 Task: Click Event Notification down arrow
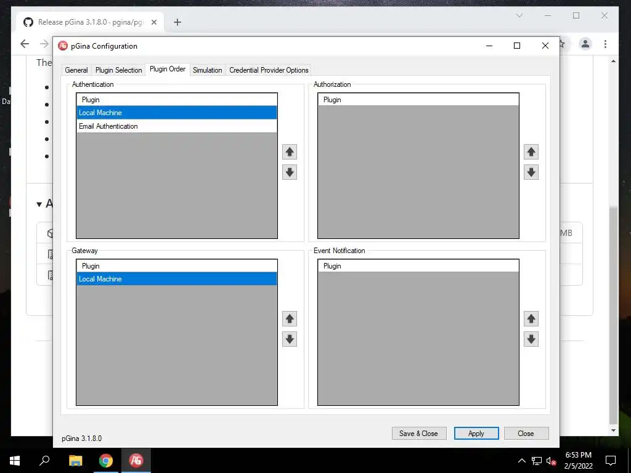point(531,339)
